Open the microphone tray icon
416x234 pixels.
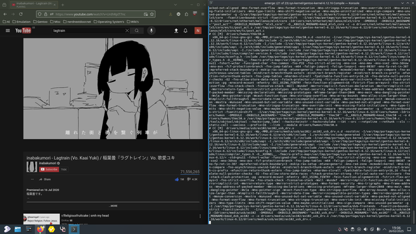378,229
